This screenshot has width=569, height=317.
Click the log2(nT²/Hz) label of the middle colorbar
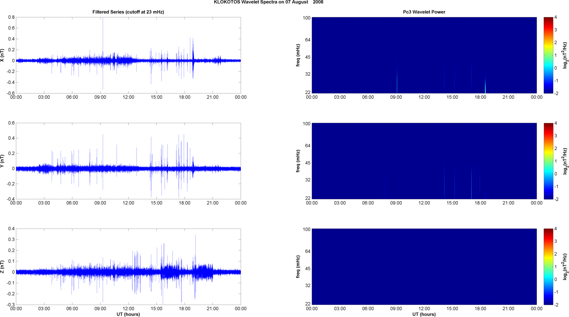click(565, 161)
